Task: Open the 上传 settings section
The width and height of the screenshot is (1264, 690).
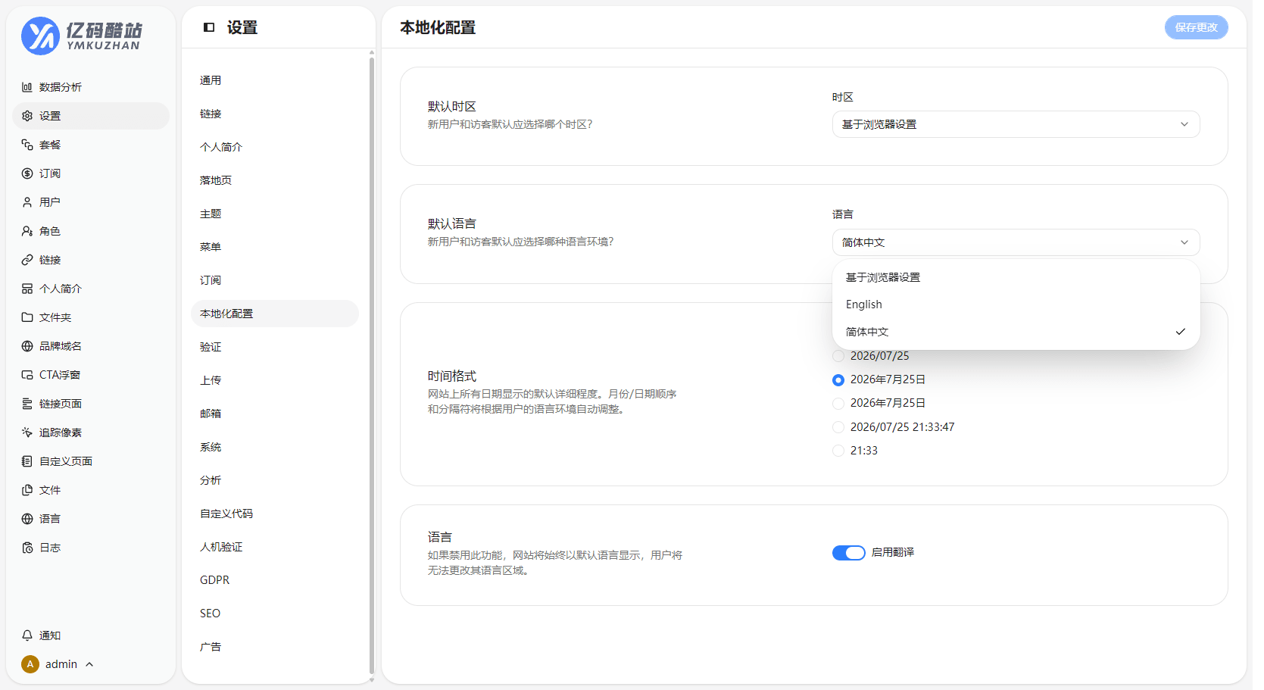Action: tap(275, 380)
